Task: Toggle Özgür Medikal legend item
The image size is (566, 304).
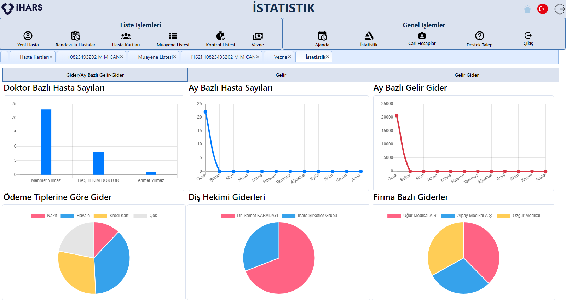Action: point(518,216)
